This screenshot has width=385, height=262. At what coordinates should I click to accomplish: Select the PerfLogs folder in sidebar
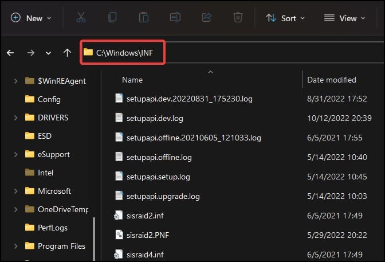tap(53, 228)
